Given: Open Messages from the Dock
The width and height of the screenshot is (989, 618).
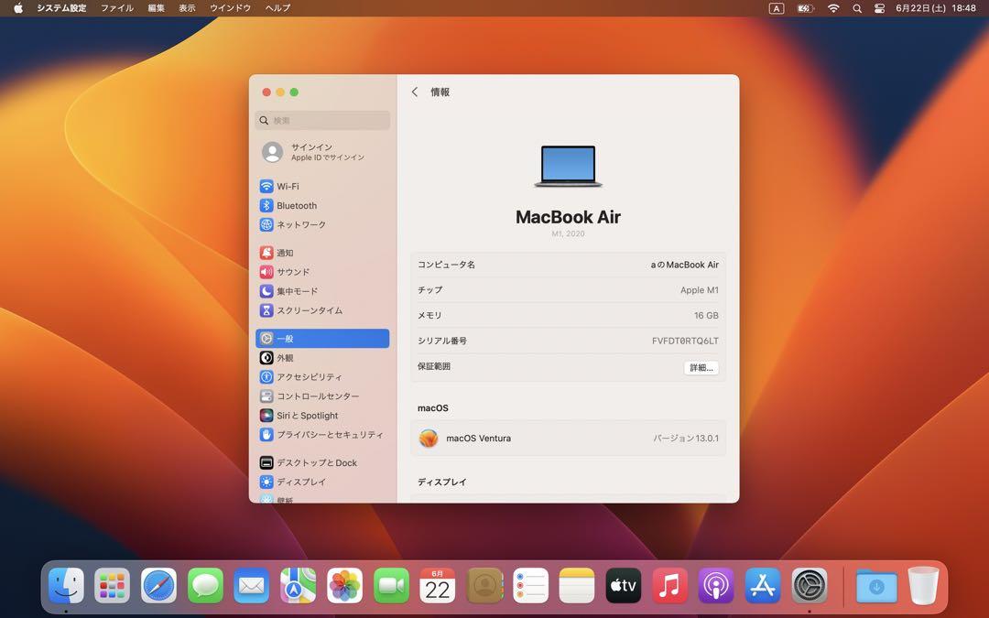Looking at the screenshot, I should pyautogui.click(x=205, y=586).
